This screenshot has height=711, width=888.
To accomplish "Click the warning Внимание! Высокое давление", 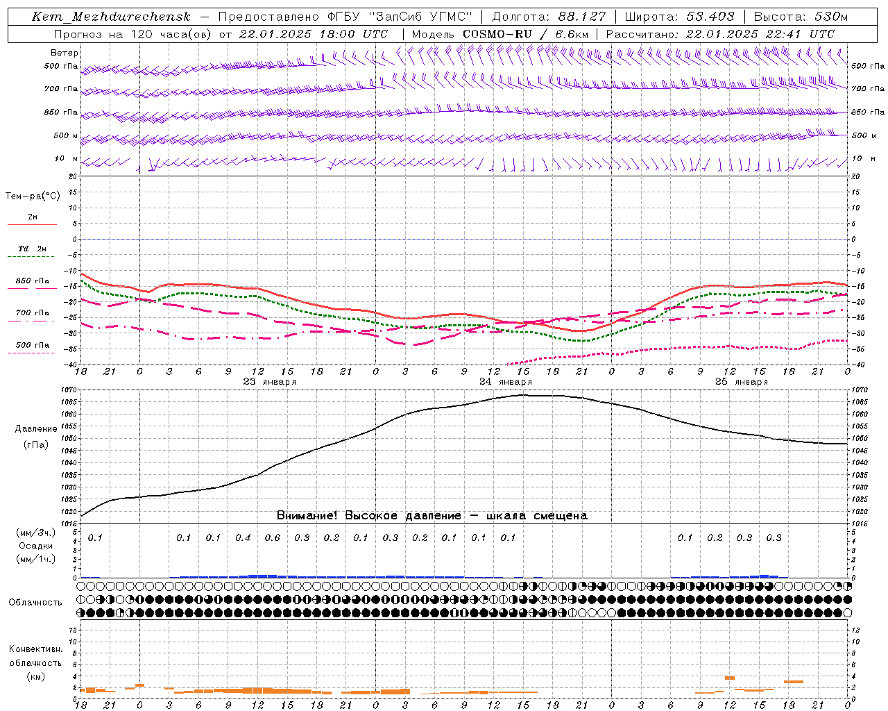I will coord(369,516).
